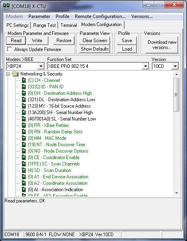Click the Networking & Security folder label

click(41, 74)
